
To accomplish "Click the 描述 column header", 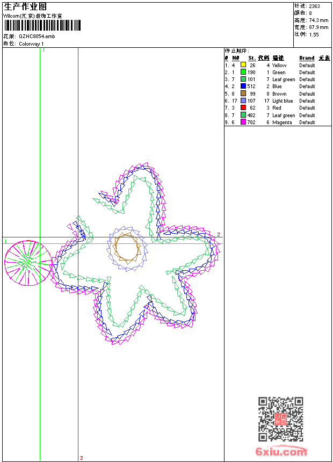I will coord(278,58).
